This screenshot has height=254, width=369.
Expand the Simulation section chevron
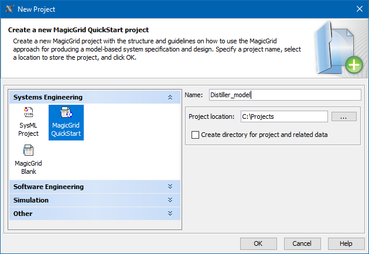(x=170, y=200)
